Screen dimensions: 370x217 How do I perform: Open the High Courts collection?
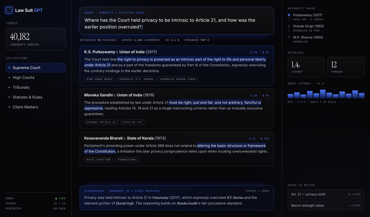click(x=36, y=77)
